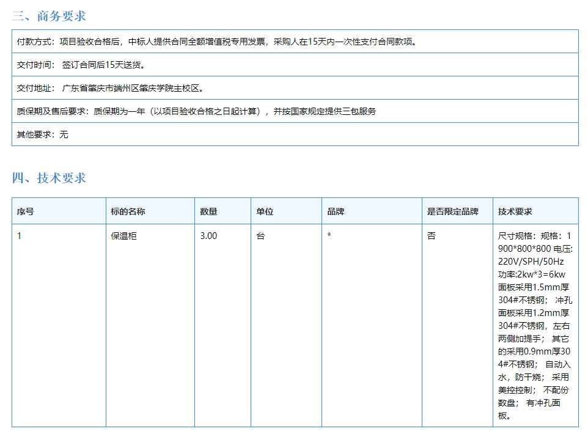Image resolution: width=588 pixels, height=437 pixels.
Task: Select the 3.00 quantity cell
Action: pyautogui.click(x=209, y=236)
